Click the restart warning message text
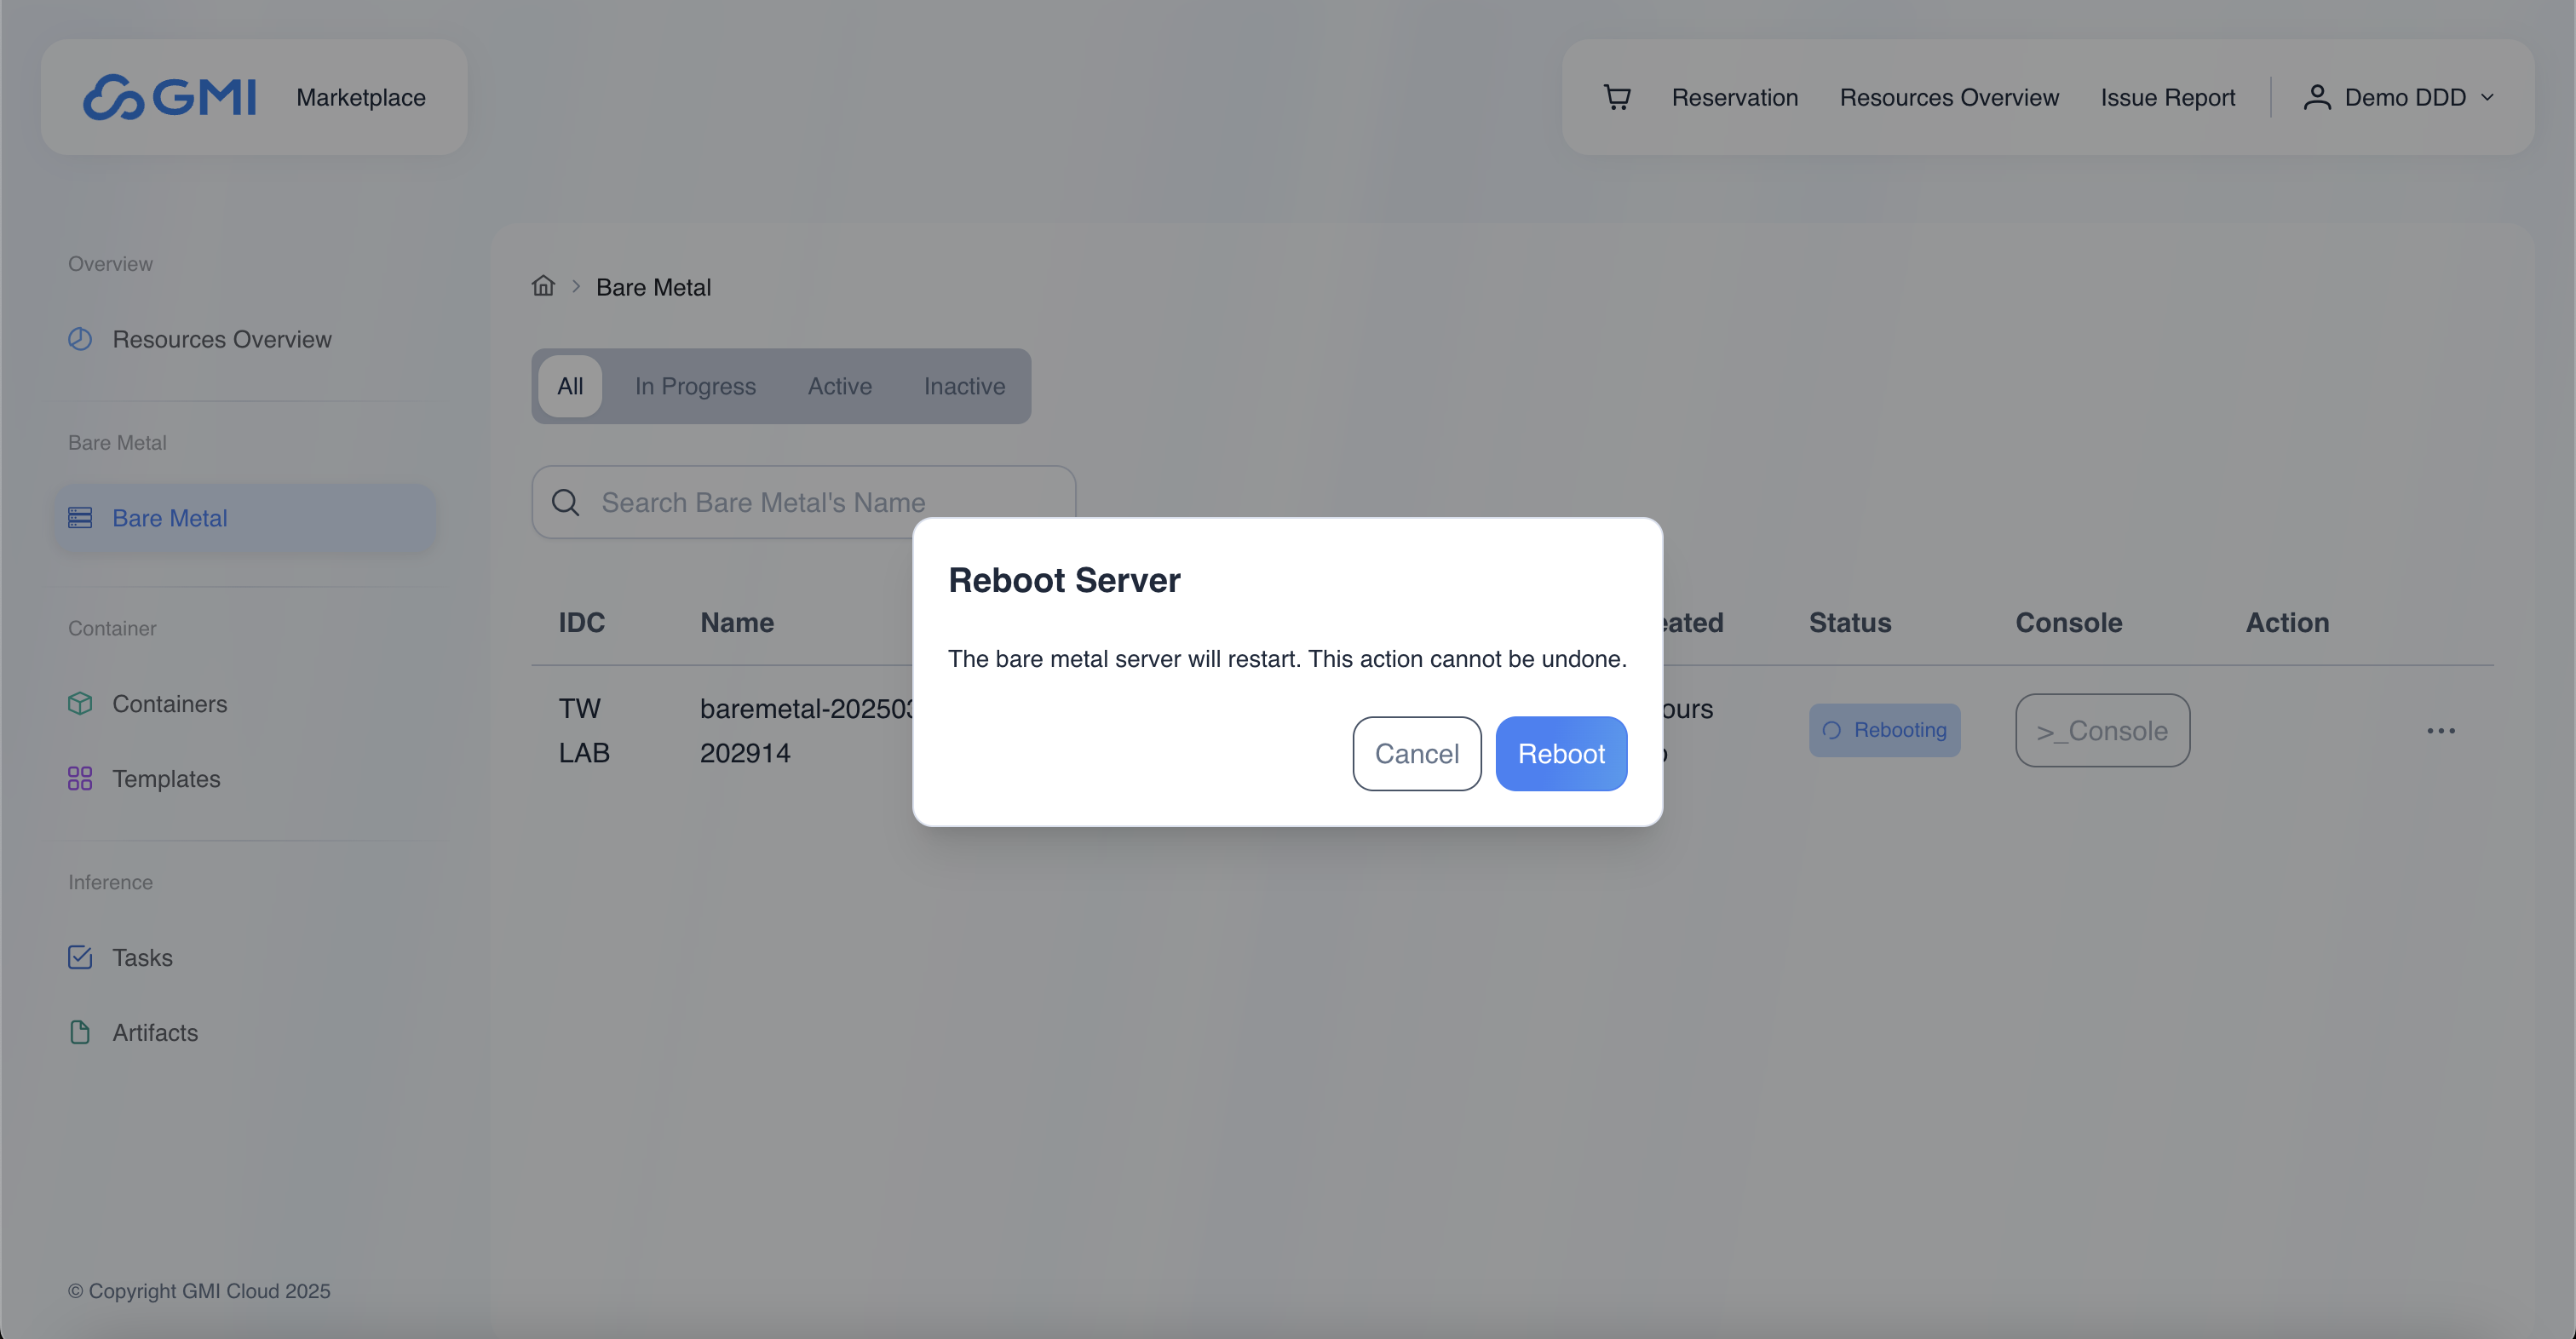Screen dimensions: 2576x1339 tap(1287, 659)
